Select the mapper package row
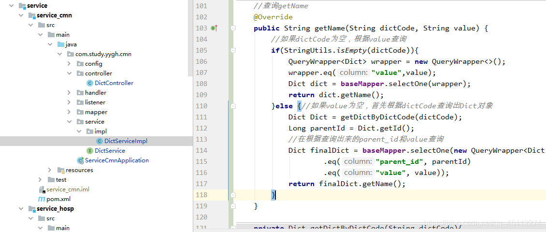This screenshot has width=546, height=232. pos(96,112)
